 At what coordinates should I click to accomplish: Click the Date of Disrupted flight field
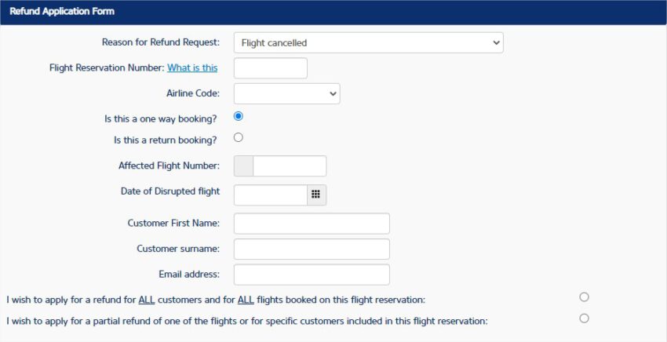tap(271, 195)
